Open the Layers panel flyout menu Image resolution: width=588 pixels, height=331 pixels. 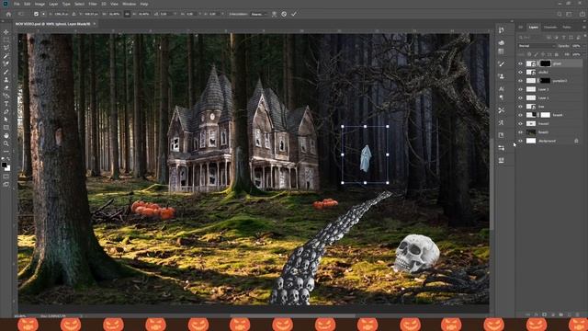click(584, 27)
